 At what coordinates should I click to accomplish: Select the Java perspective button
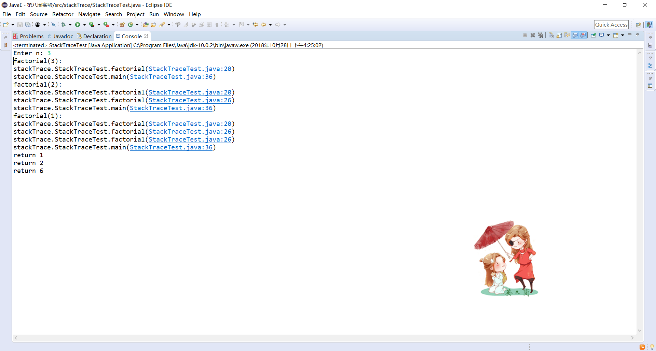click(649, 25)
